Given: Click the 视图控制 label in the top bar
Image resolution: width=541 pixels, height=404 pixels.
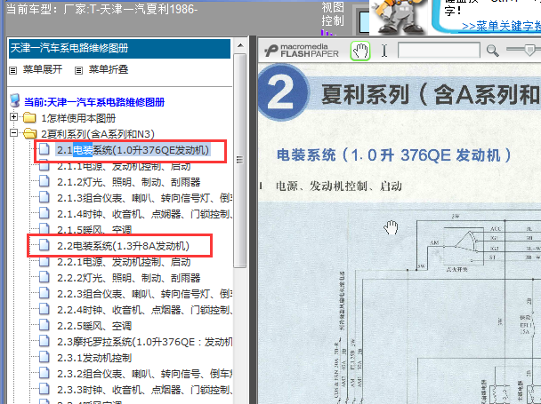Looking at the screenshot, I should click(333, 14).
